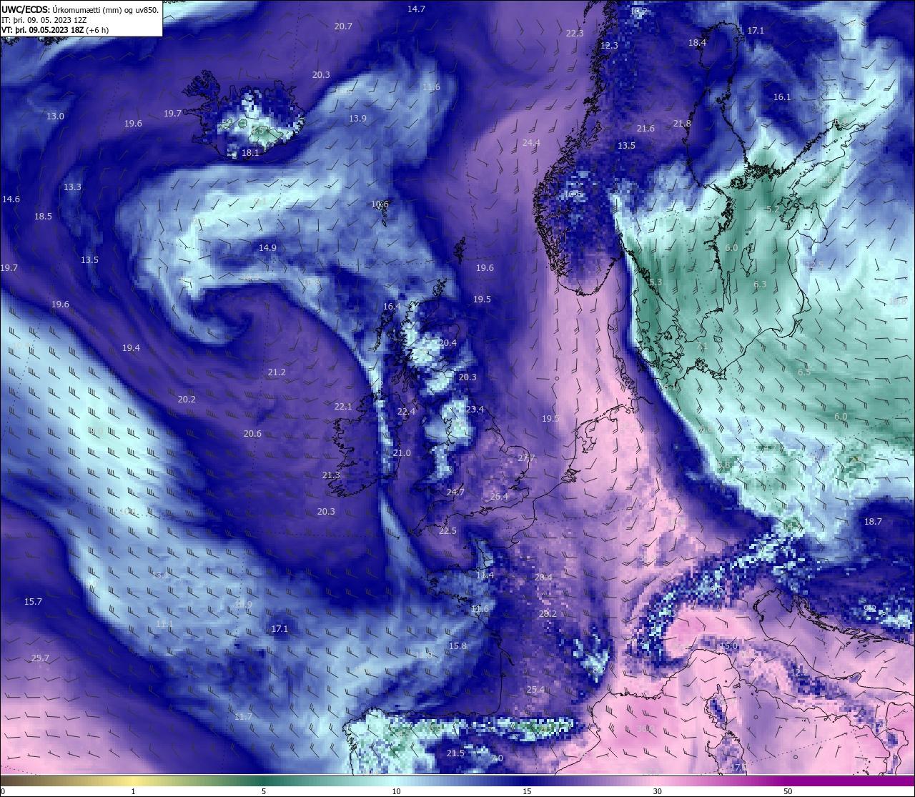Screen dimensions: 915x797
Task: Click the title text 'UWC/ECDS: Úrkomumætti (mm) og uv850.'
Action: click(80, 10)
